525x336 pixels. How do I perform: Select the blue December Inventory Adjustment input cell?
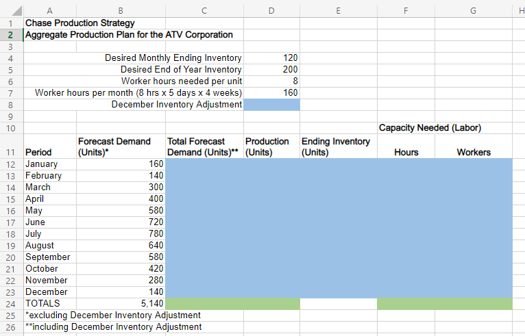coord(272,105)
